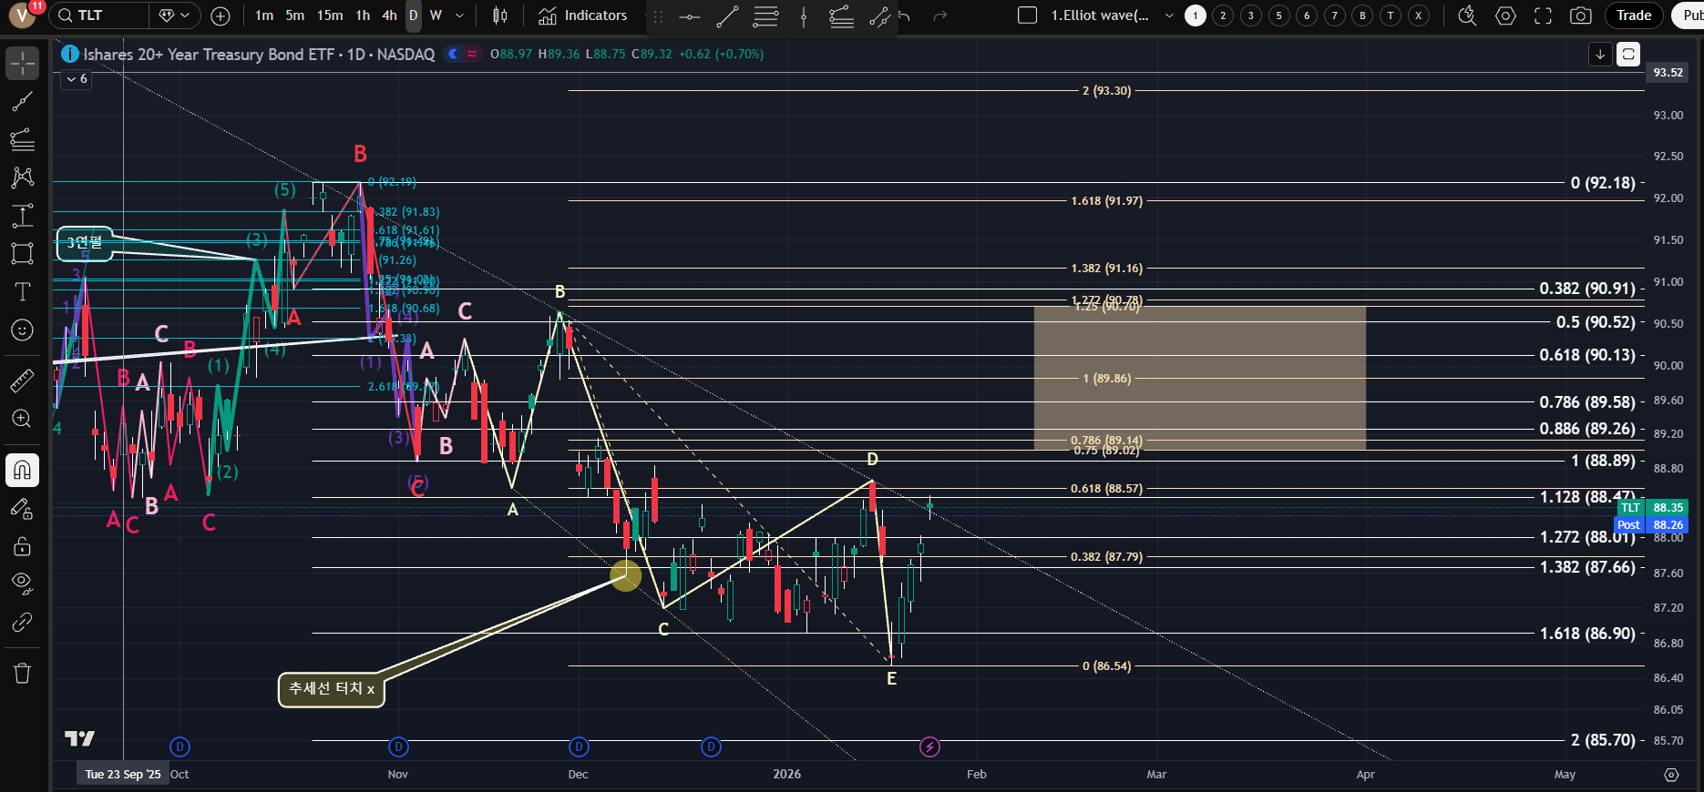Click the trash Remove objects icon
This screenshot has height=792, width=1704.
tap(23, 674)
